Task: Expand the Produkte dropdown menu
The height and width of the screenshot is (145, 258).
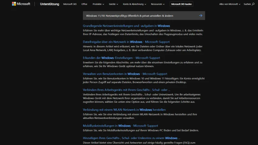Action: [x=98, y=4]
